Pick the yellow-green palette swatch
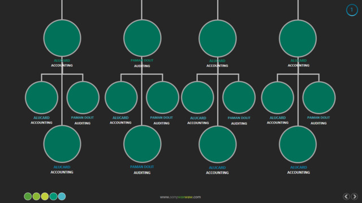The height and width of the screenshot is (203, 362). [x=45, y=196]
